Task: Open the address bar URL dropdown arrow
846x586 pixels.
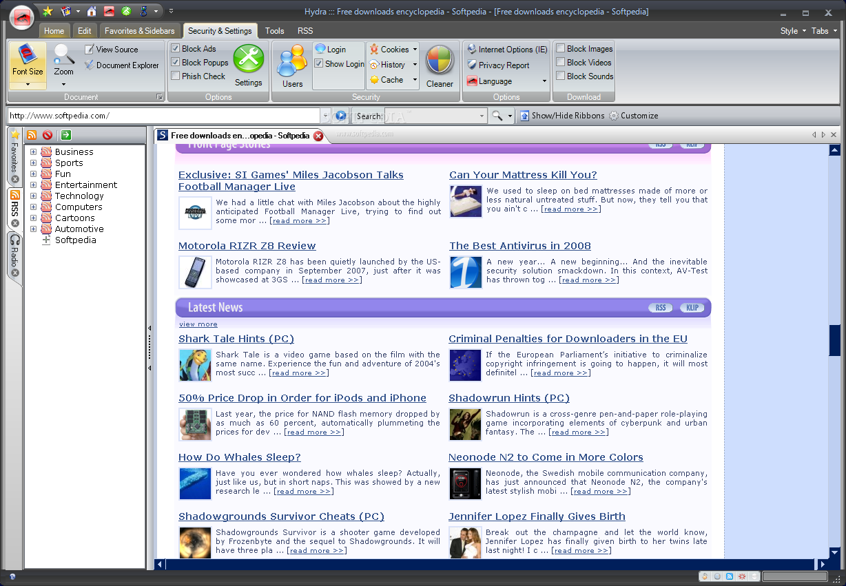Action: tap(325, 116)
